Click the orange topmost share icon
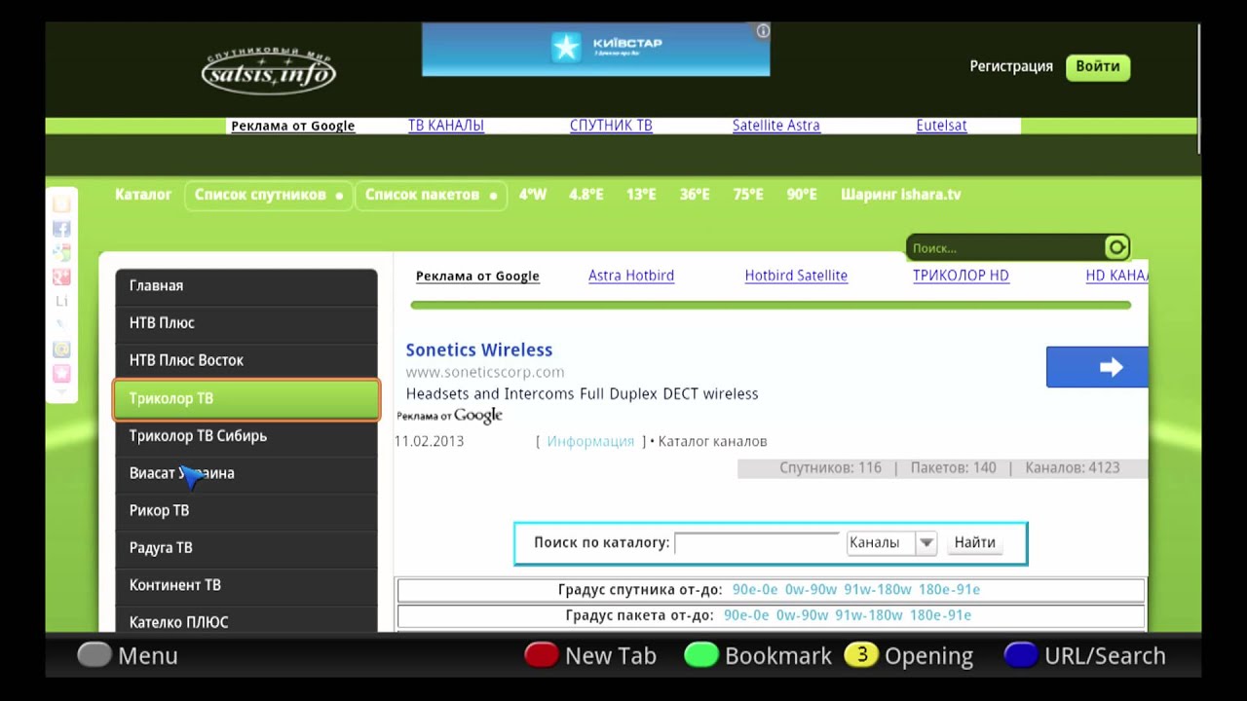The height and width of the screenshot is (701, 1247). [61, 204]
